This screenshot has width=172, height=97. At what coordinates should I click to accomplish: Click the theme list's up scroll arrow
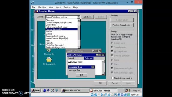tap(79, 20)
